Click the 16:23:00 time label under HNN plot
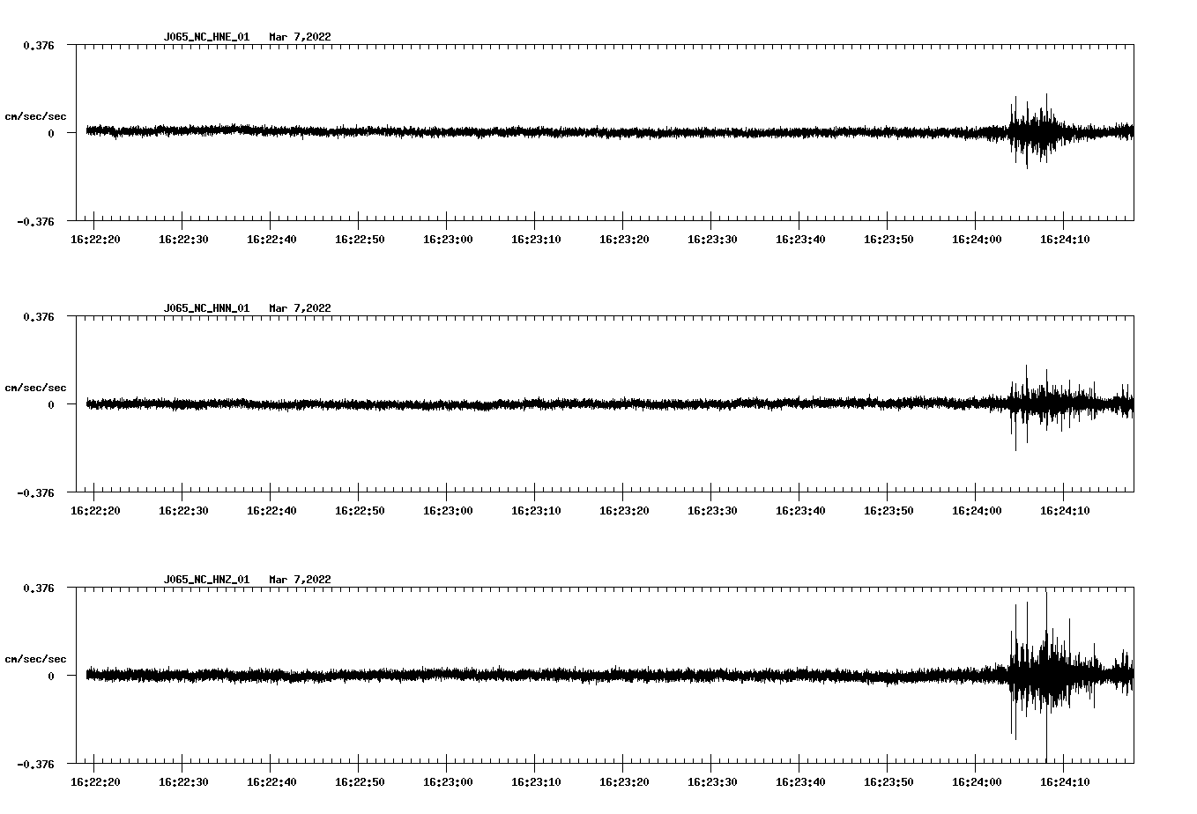This screenshot has width=1197, height=814. (x=448, y=511)
